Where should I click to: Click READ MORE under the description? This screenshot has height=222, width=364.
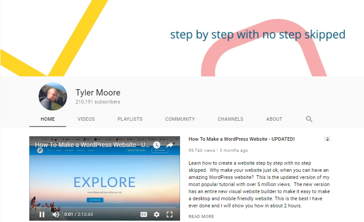point(201,216)
